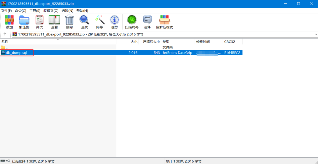Start Virus Scan (扫描病毒) icon
The width and height of the screenshot is (318, 164).
click(132, 20)
